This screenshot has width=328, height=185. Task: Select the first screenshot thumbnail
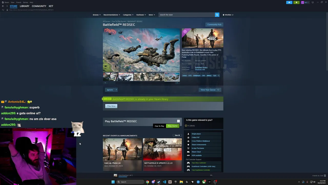pyautogui.click(x=110, y=77)
